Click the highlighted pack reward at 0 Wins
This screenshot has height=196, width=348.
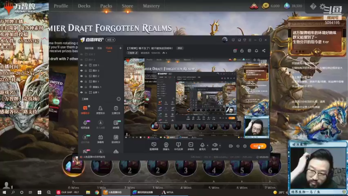coord(74,165)
